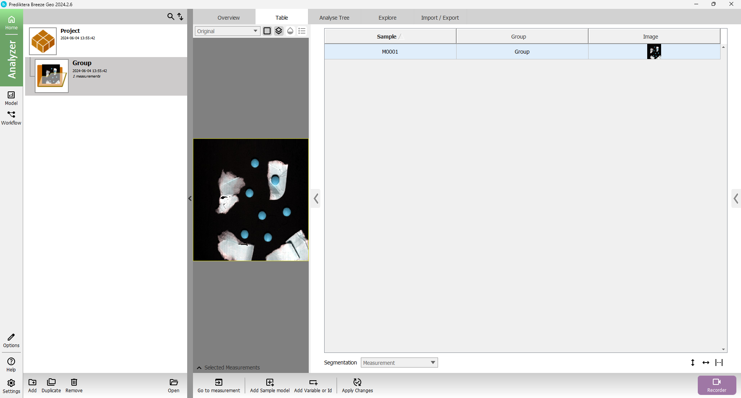Image resolution: width=741 pixels, height=398 pixels.
Task: Click the sort arrows icon beside search
Action: (x=180, y=17)
